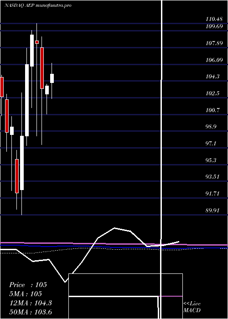Click the 89.91 price level label
Viewport: 228px width, 319px height.
point(212,211)
